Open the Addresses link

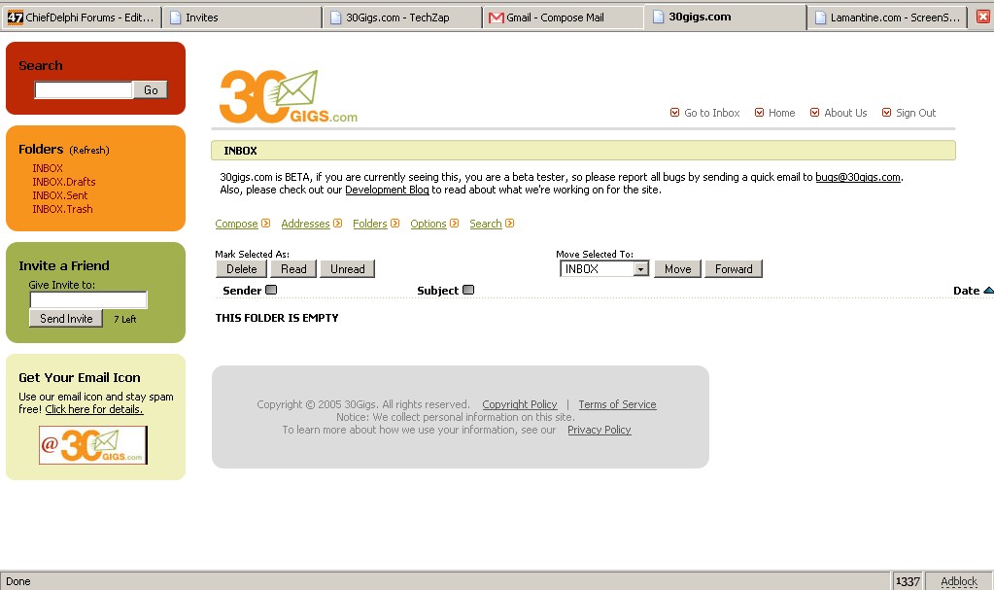point(305,224)
